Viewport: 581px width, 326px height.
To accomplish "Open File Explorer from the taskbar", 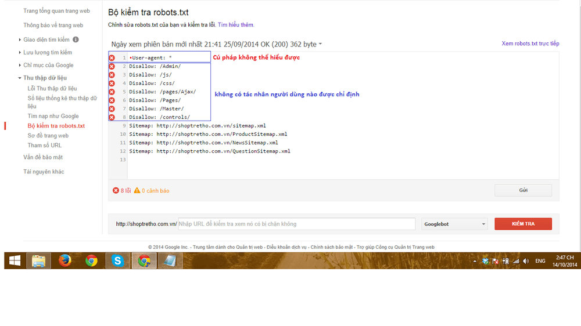I will [38, 260].
